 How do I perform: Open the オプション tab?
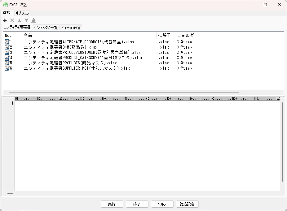tap(22, 13)
